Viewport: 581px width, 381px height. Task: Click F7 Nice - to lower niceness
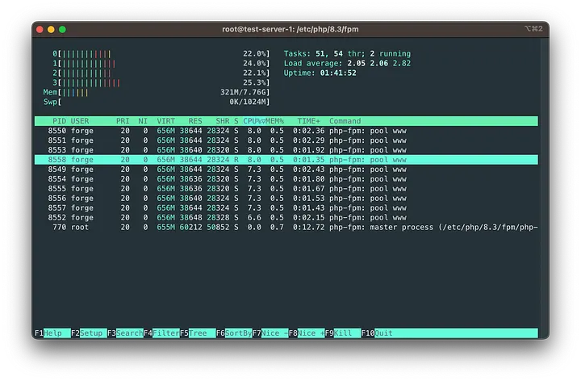[270, 333]
